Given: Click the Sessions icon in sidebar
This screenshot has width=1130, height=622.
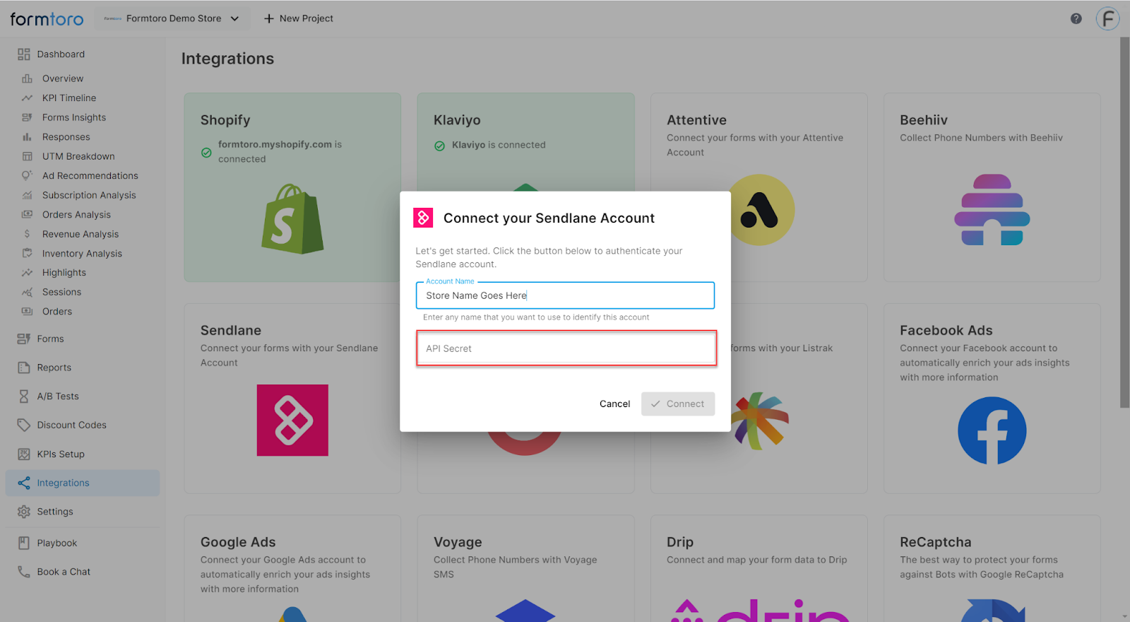Looking at the screenshot, I should tap(27, 292).
